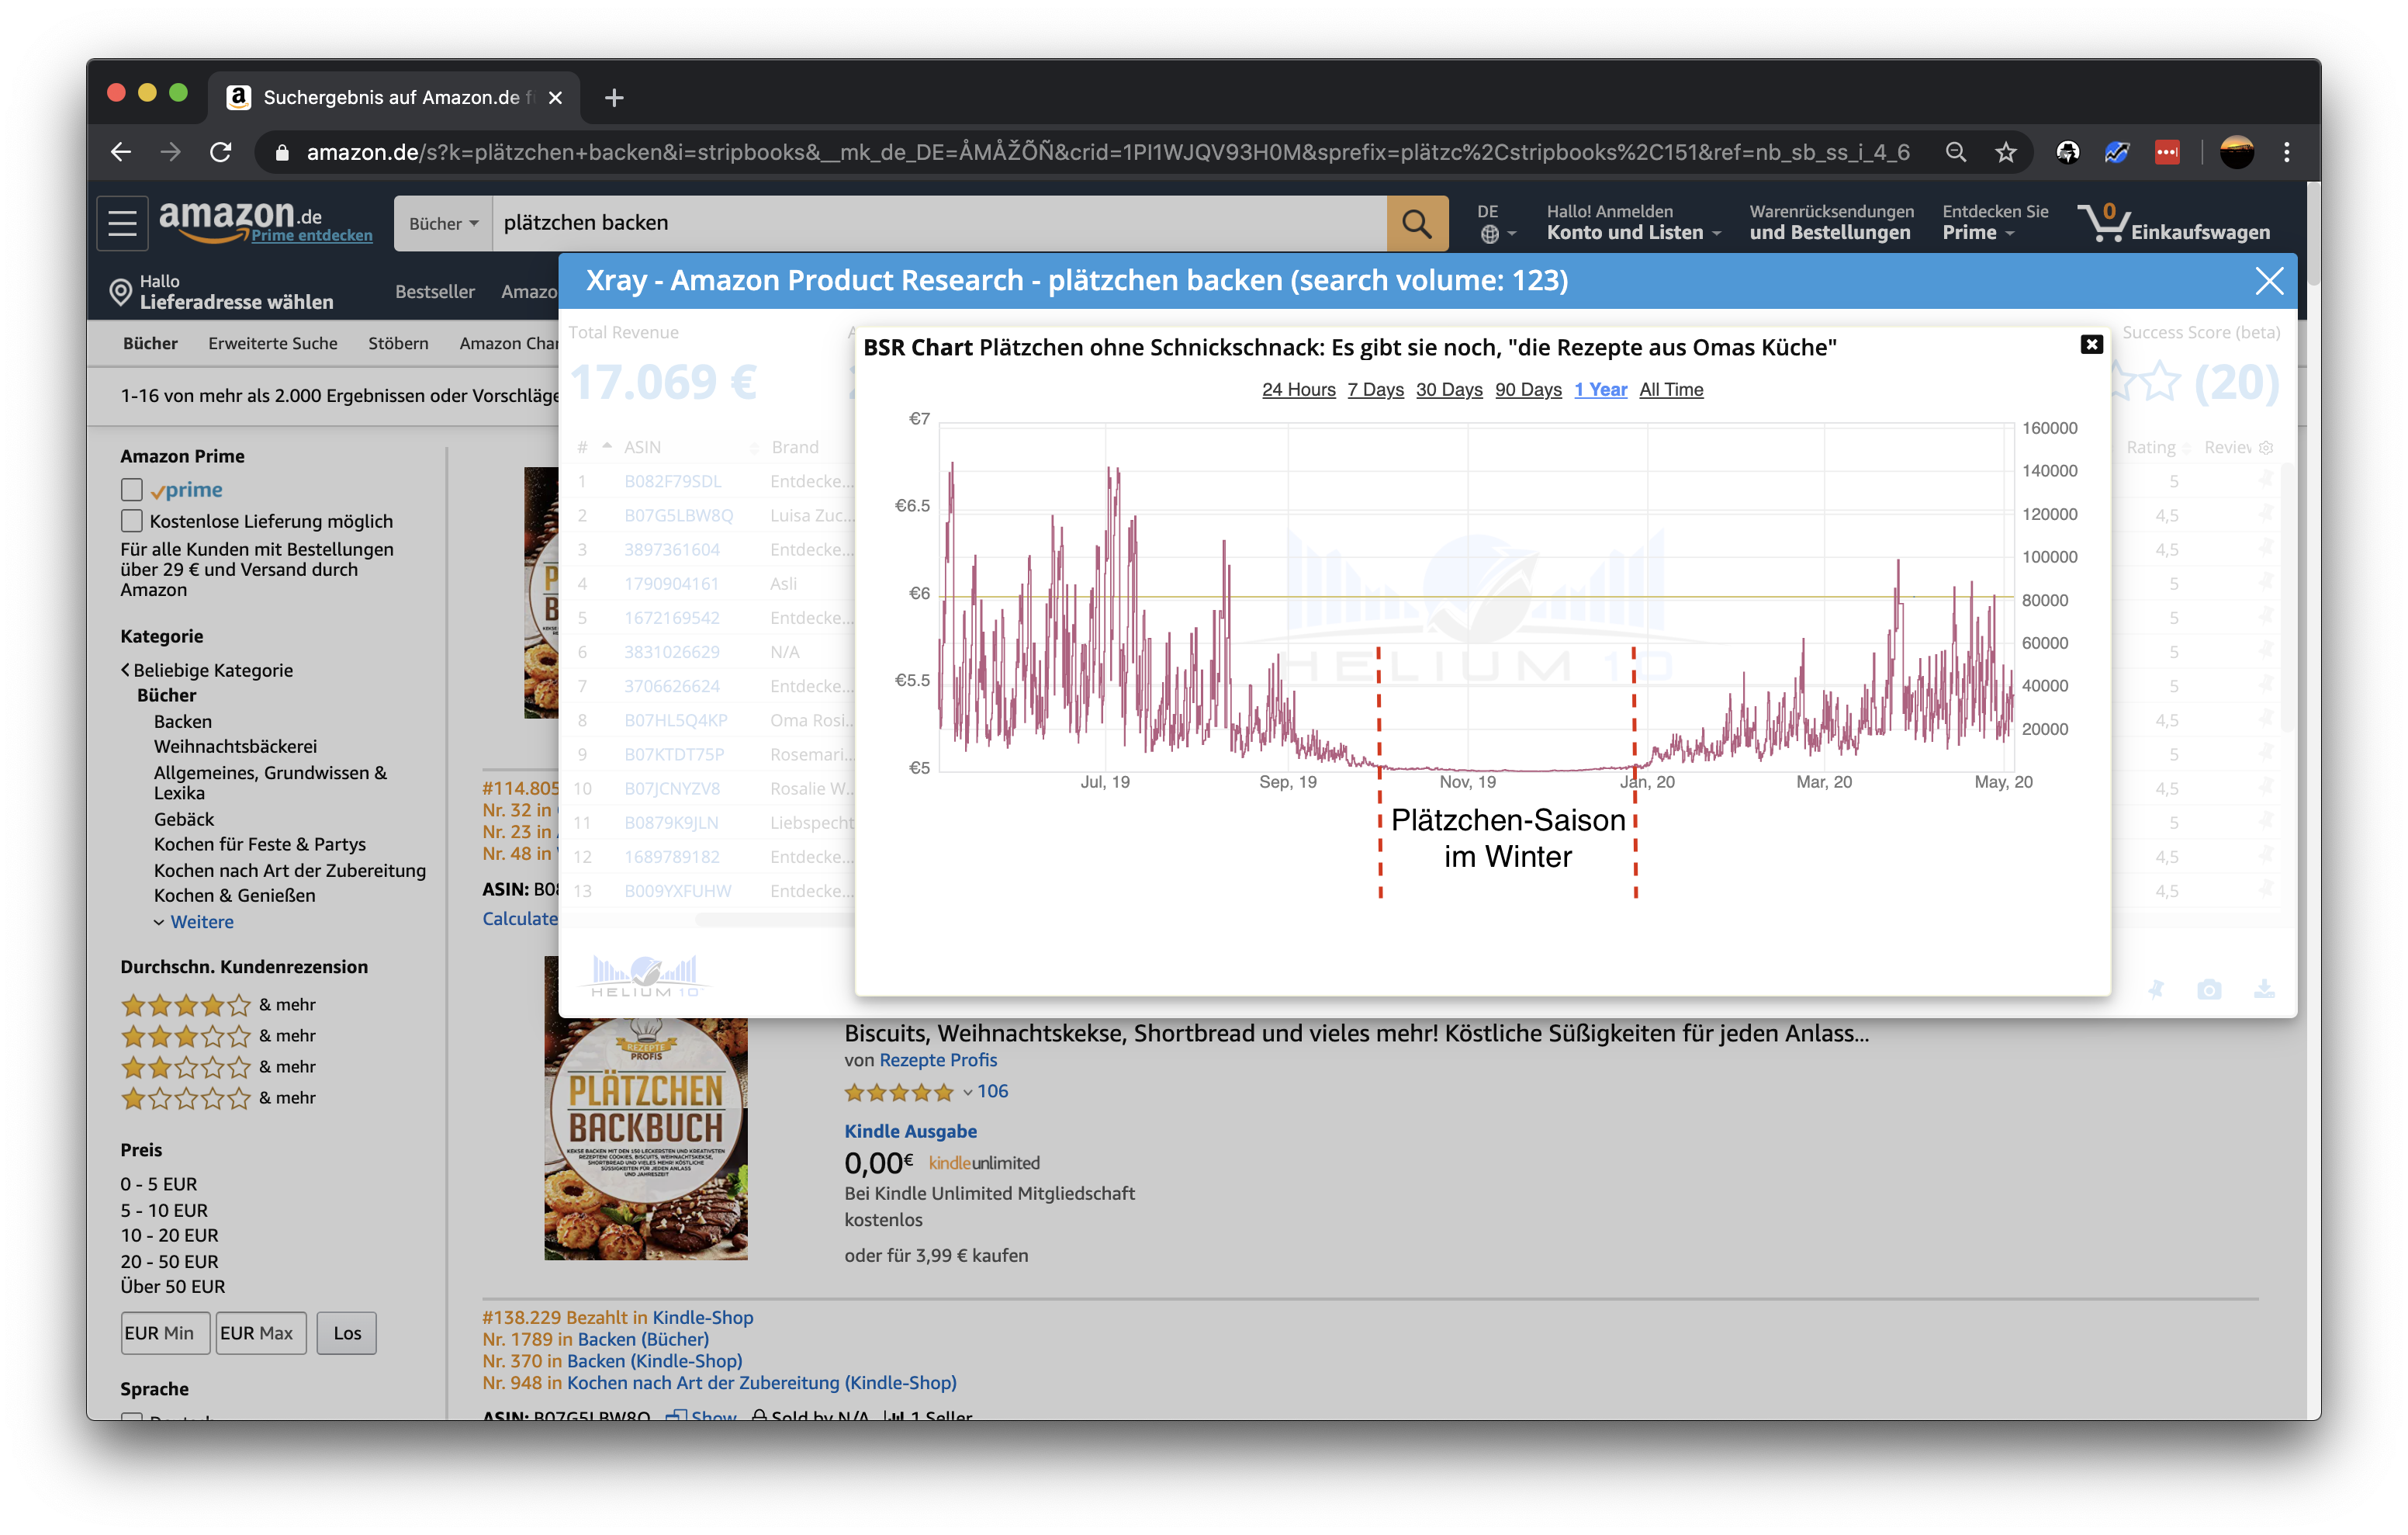
Task: Reload the page in browser
Action: (221, 152)
